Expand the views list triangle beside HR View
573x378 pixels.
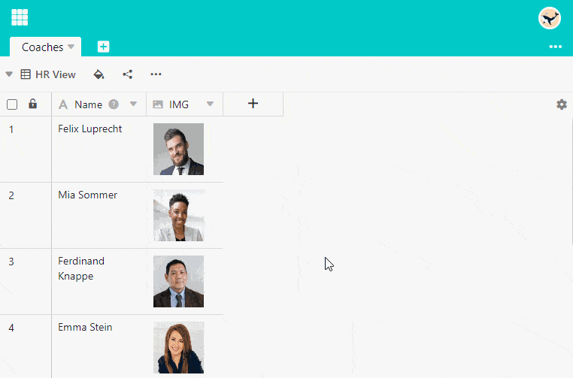click(9, 74)
